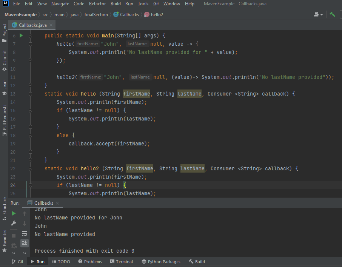The height and width of the screenshot is (267, 342).
Task: Click hello2 method breadcrumb
Action: pos(154,15)
